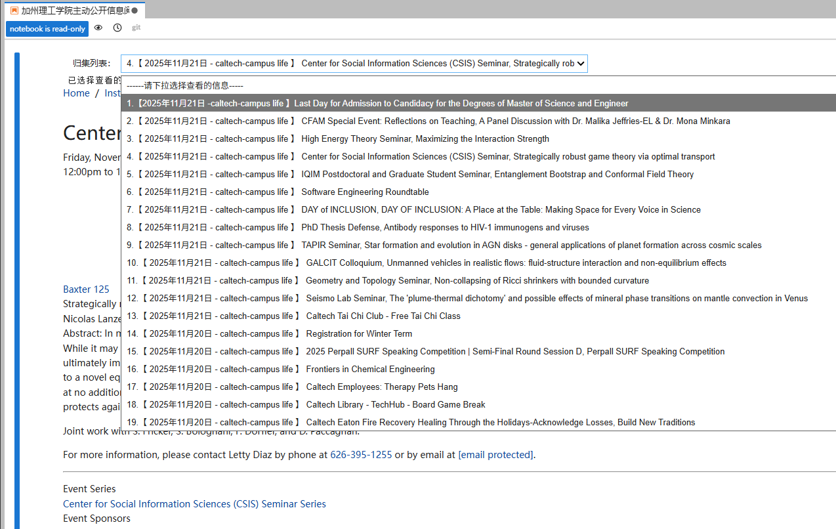The image size is (836, 529).
Task: Choose option 9 TAPIR Seminar
Action: (478, 245)
